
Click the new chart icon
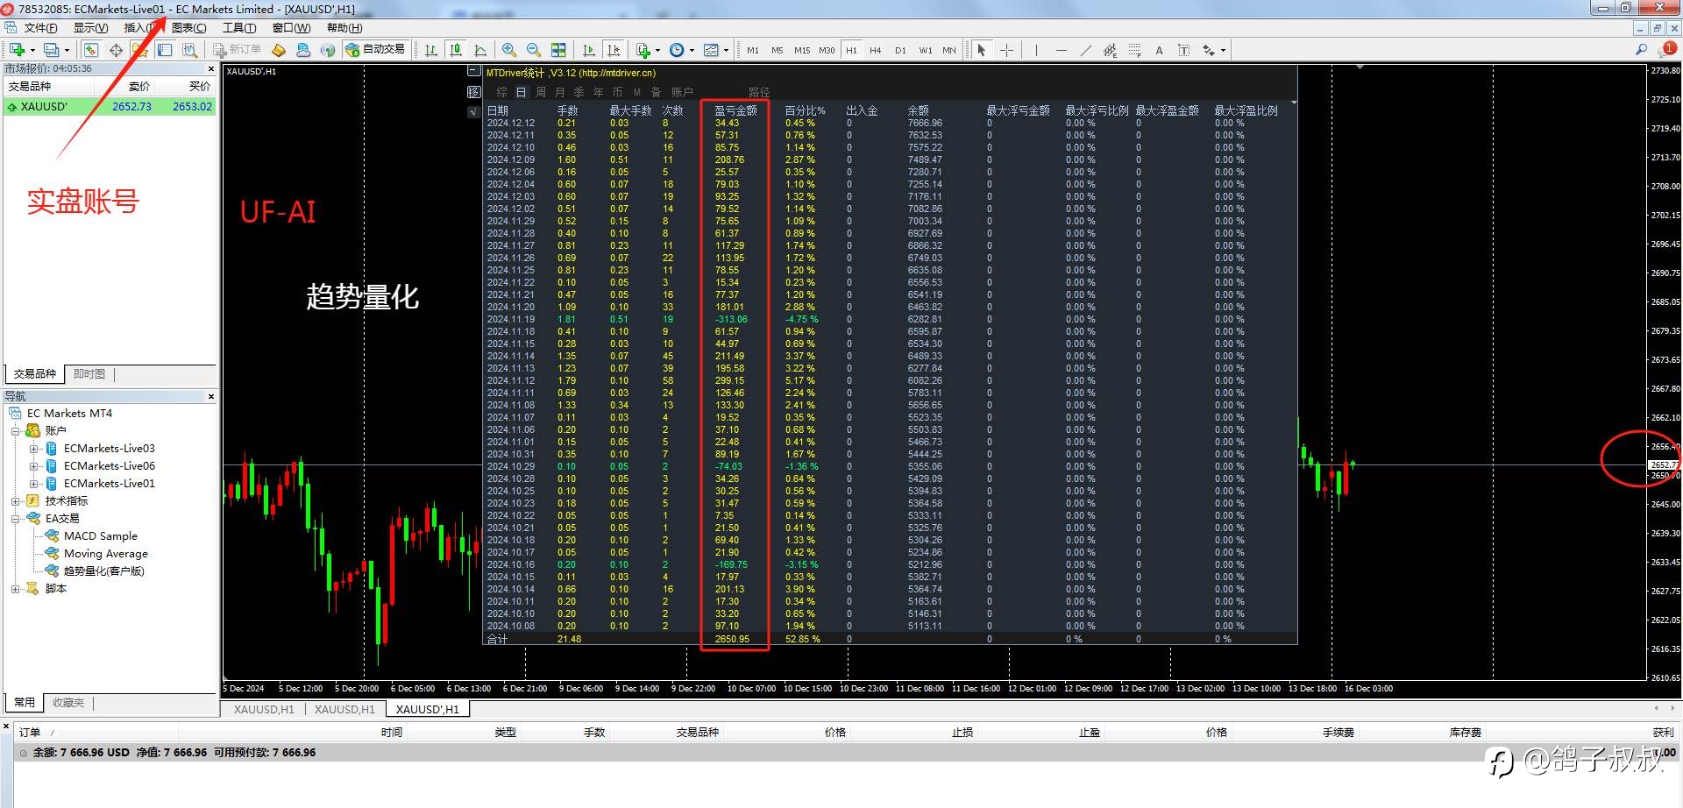click(17, 50)
